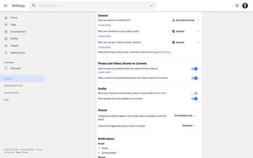Open the Google apps grid

click(x=237, y=6)
